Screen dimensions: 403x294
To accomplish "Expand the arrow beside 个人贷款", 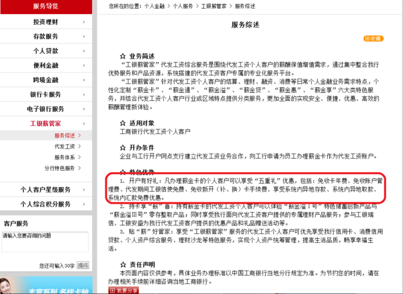I will (x=84, y=51).
